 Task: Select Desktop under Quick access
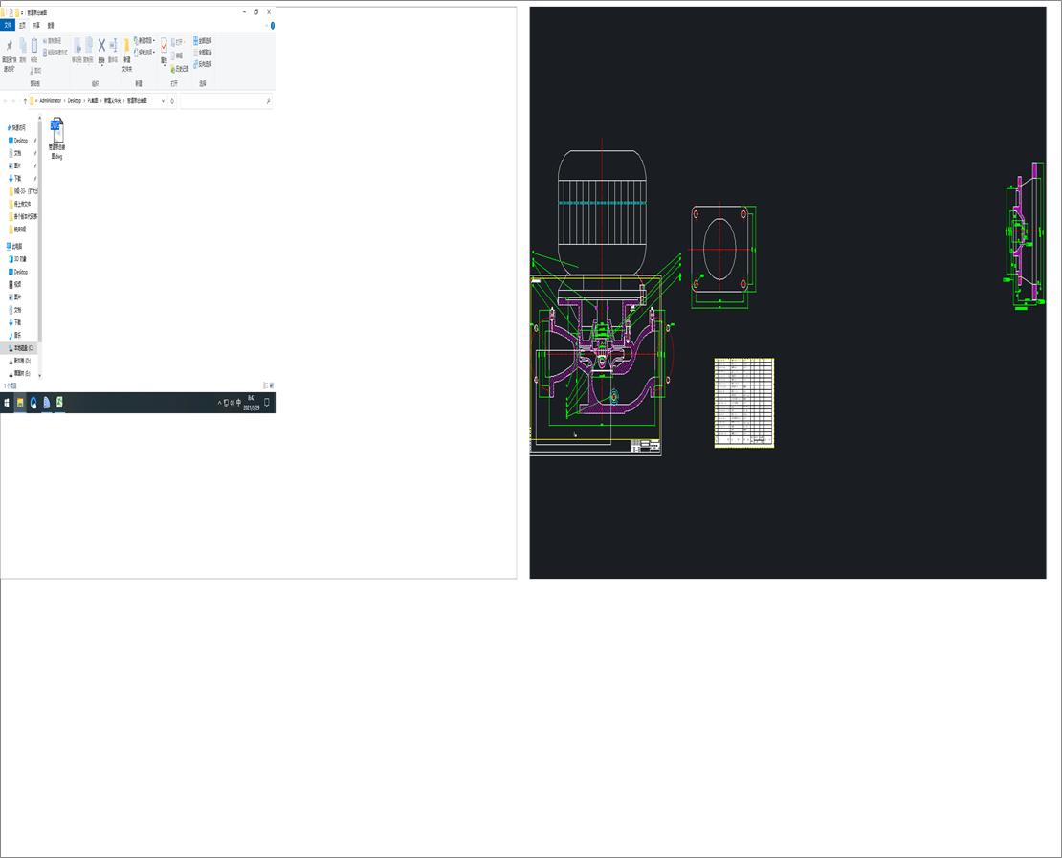tap(20, 141)
